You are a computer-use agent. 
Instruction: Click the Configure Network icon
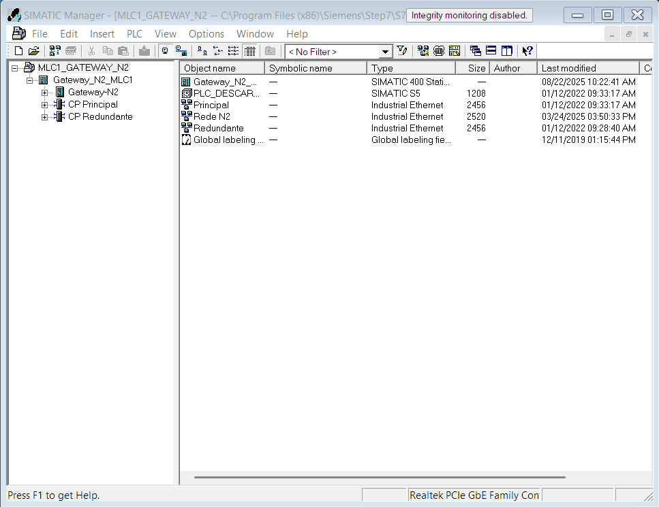pos(455,51)
